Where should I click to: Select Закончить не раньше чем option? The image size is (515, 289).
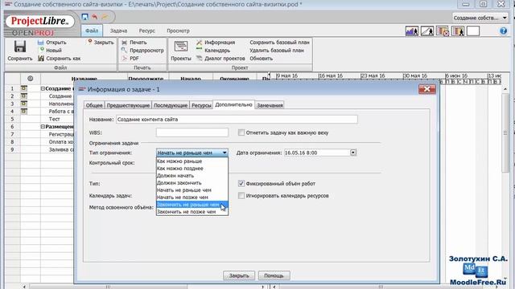click(x=192, y=205)
